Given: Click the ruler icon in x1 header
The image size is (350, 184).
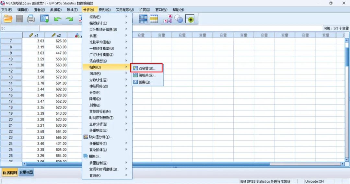Looking at the screenshot, I should tap(31, 35).
